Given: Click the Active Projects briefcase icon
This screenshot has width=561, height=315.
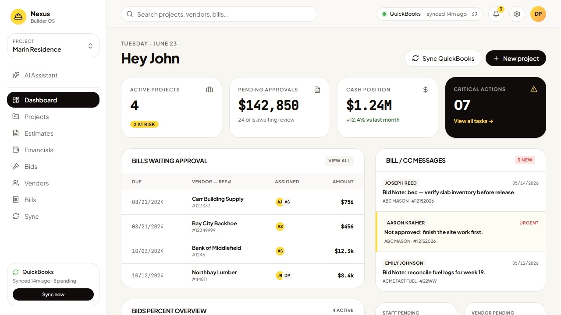Looking at the screenshot, I should click(x=209, y=90).
